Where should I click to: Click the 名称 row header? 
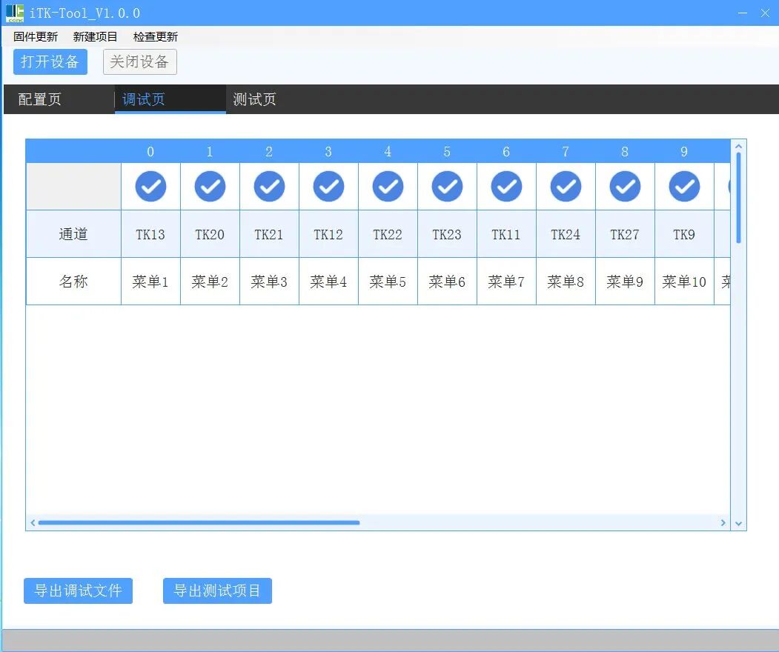73,282
